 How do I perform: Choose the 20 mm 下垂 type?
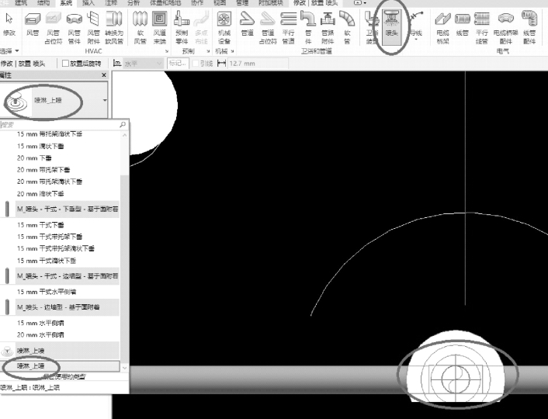click(34, 158)
